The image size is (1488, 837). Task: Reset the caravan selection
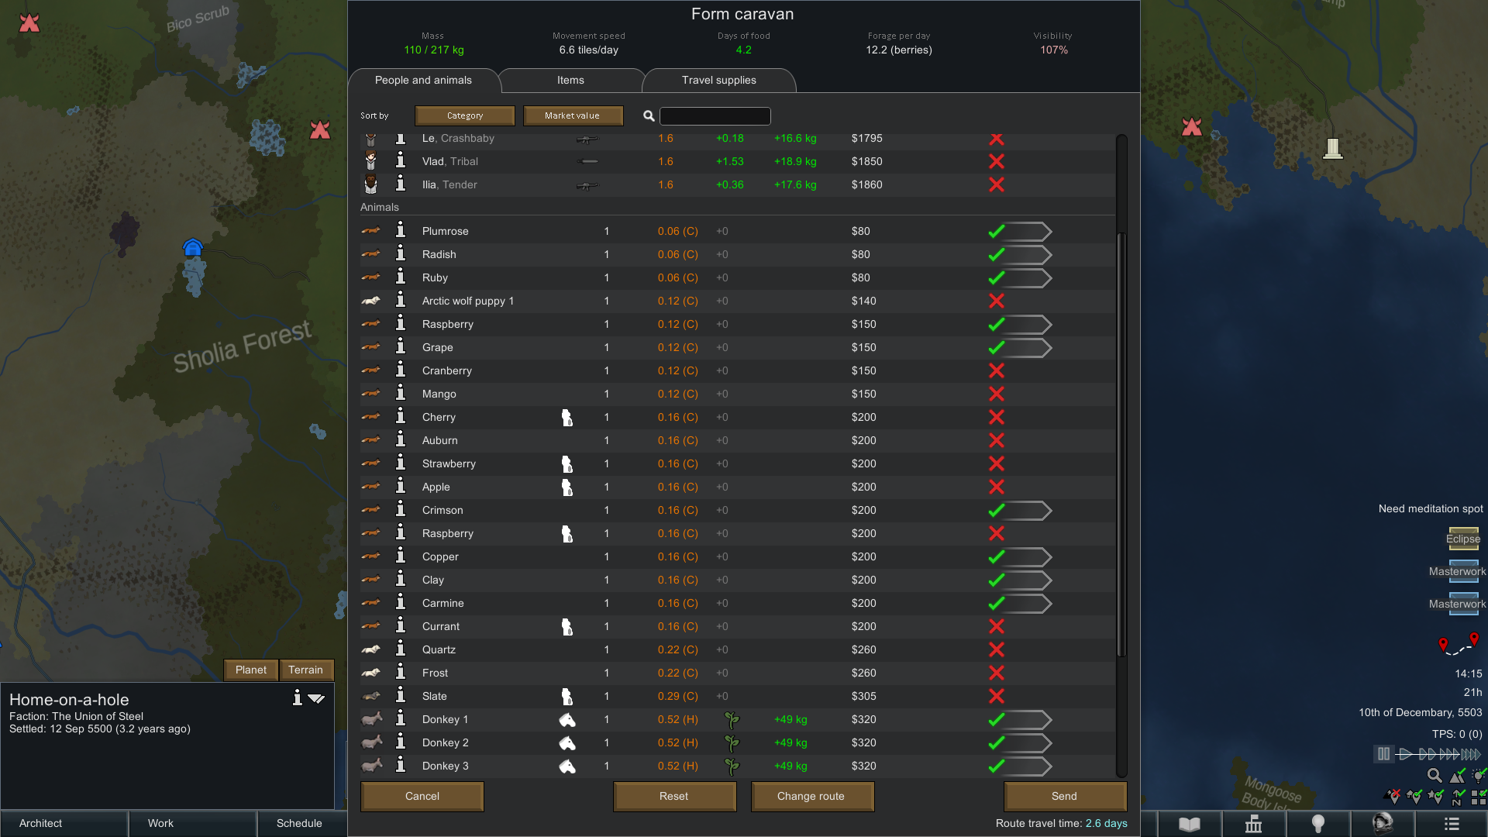tap(674, 796)
